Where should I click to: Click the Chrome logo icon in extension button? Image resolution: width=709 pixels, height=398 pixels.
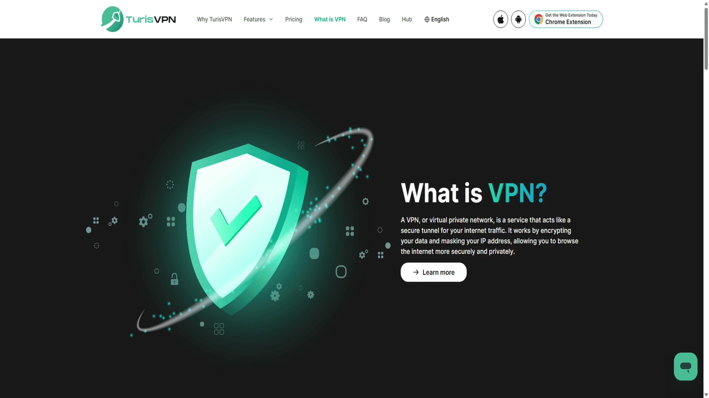click(x=538, y=19)
